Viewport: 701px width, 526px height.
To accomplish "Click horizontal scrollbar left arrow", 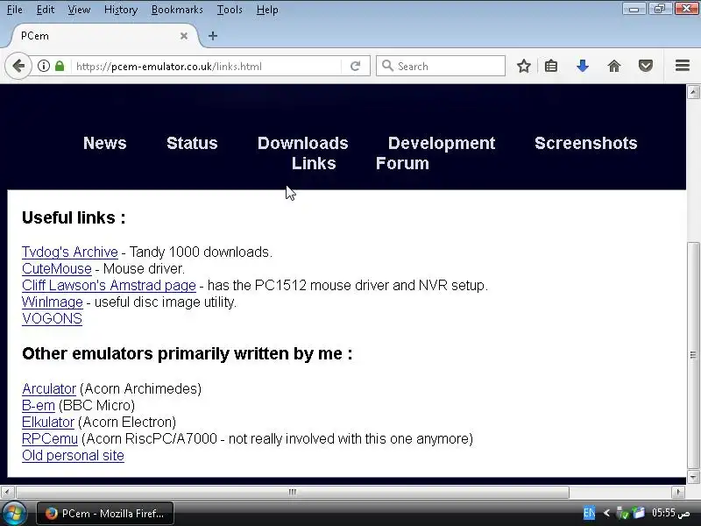I will (x=7, y=492).
